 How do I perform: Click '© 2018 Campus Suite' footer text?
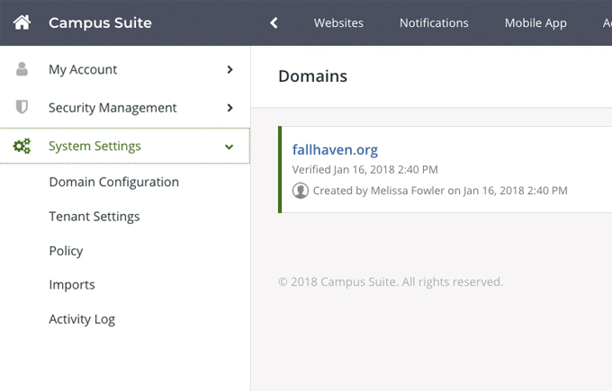click(x=337, y=282)
